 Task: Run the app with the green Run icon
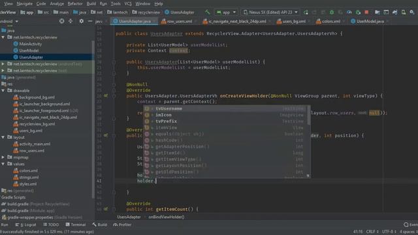(306, 12)
